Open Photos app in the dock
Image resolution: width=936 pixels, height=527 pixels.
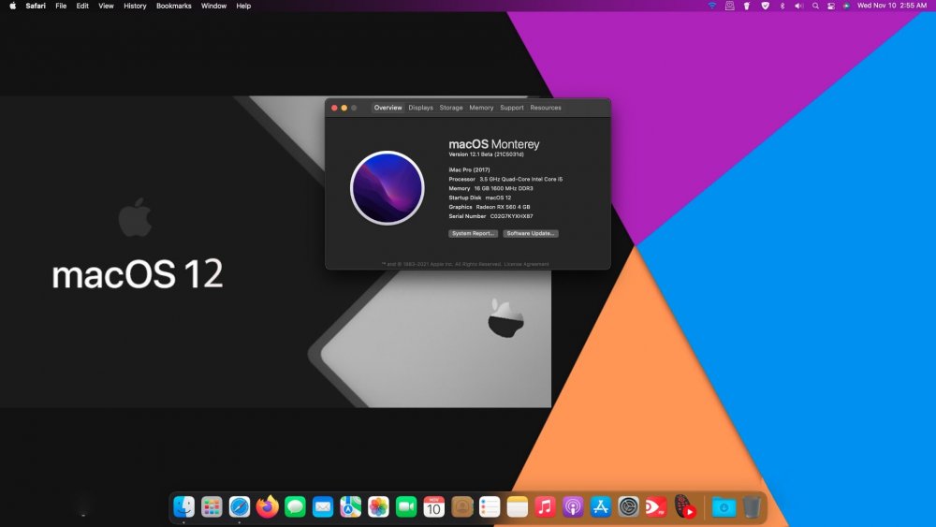click(378, 507)
